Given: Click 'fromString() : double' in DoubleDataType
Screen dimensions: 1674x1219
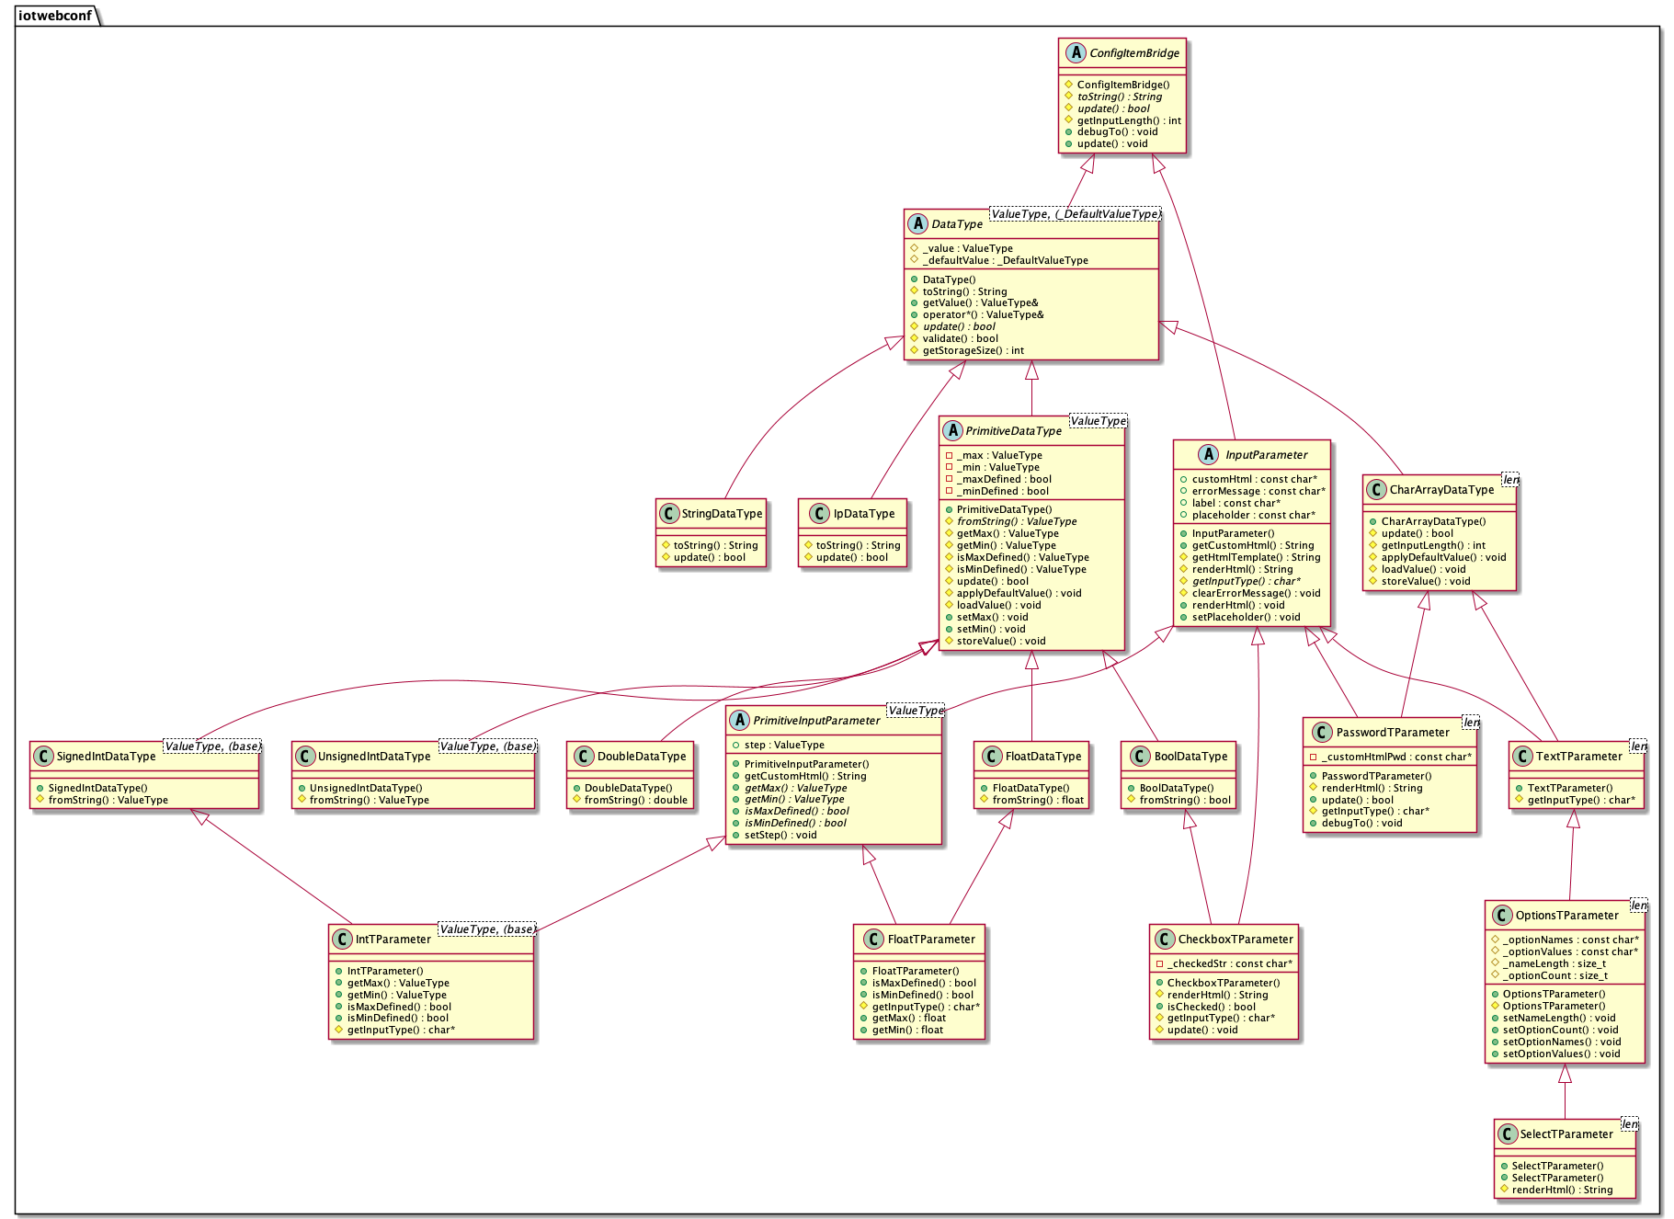Looking at the screenshot, I should (x=636, y=800).
